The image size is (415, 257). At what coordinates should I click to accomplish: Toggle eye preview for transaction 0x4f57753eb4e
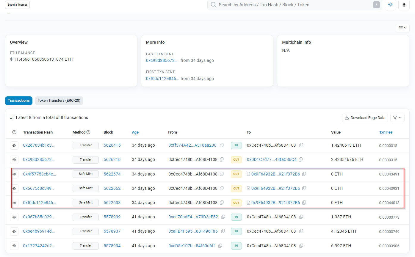point(14,174)
